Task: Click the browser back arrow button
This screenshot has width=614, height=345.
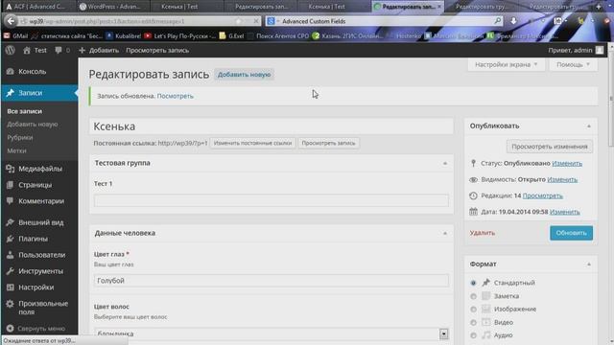Action: (x=11, y=21)
